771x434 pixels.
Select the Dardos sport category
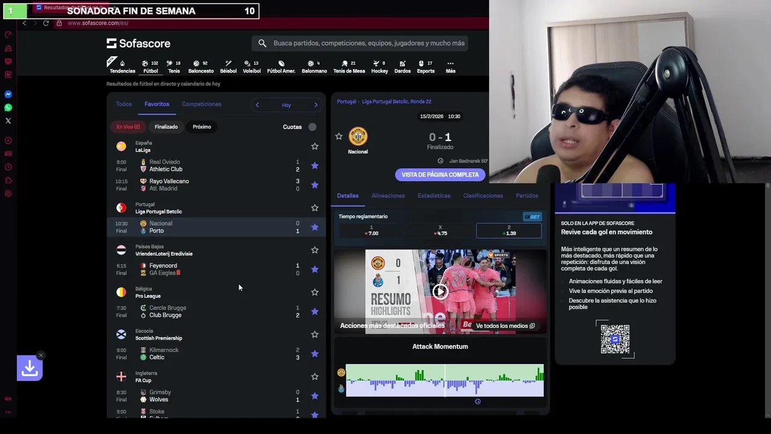(x=402, y=66)
